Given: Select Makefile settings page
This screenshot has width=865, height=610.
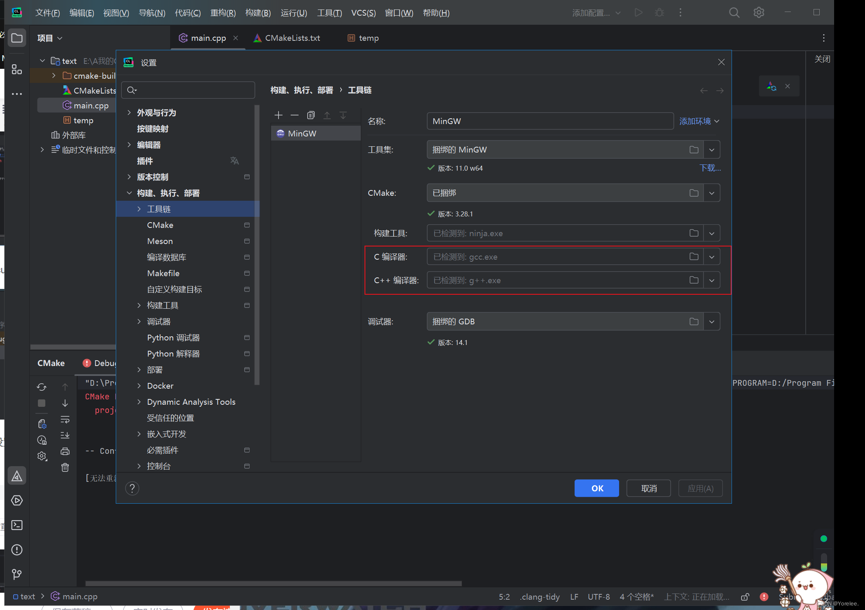Looking at the screenshot, I should pos(164,273).
